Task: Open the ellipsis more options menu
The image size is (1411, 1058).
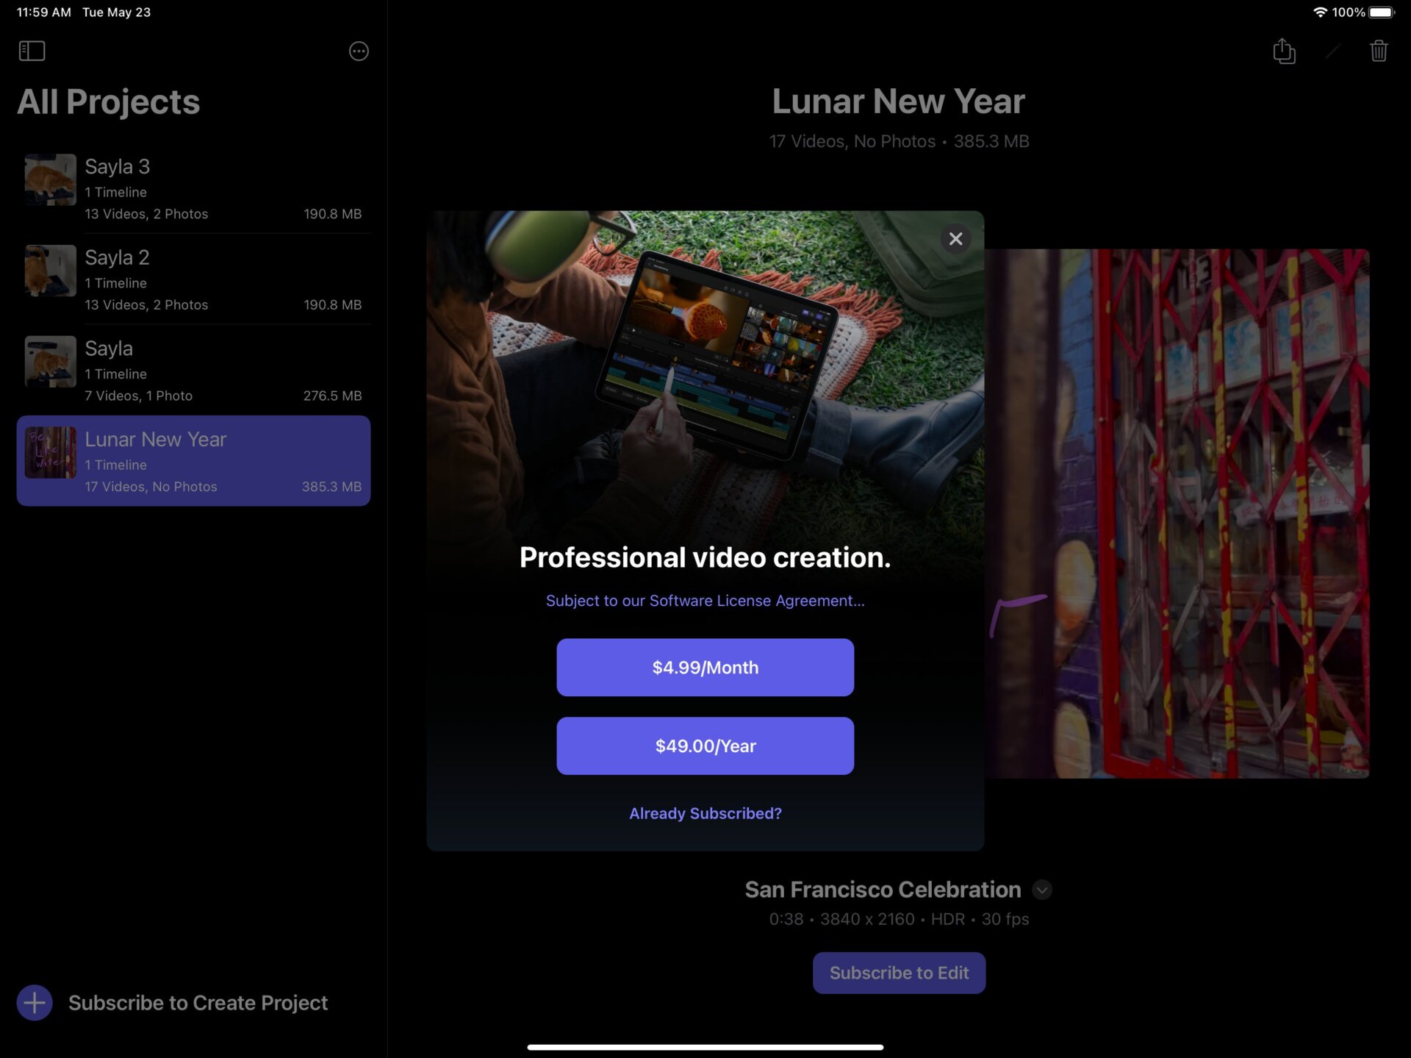Action: pos(359,51)
